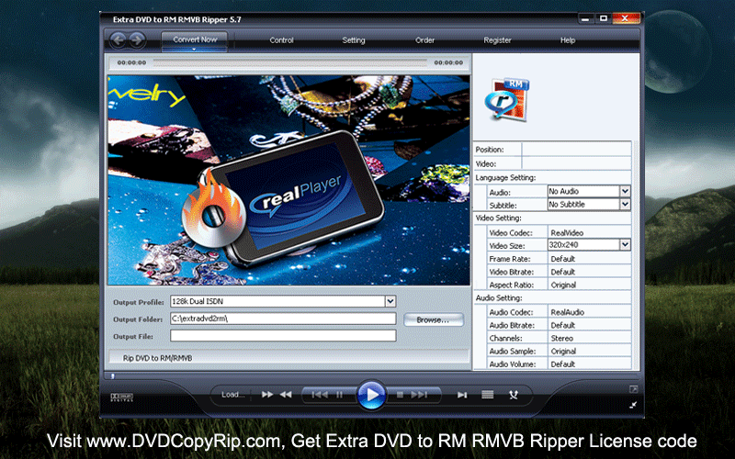The width and height of the screenshot is (735, 459).
Task: Start playback with the blue Play button
Action: pos(371,395)
